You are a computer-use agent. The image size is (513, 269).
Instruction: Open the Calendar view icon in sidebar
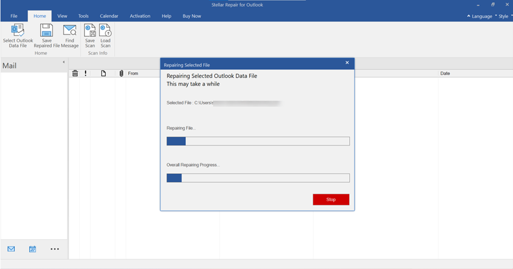[32, 249]
